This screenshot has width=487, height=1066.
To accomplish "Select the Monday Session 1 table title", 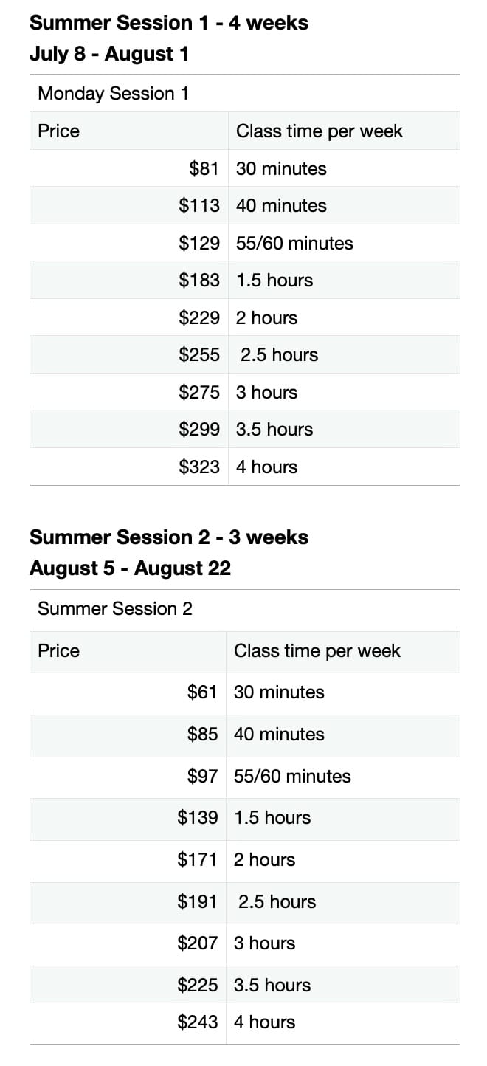I will [x=113, y=94].
